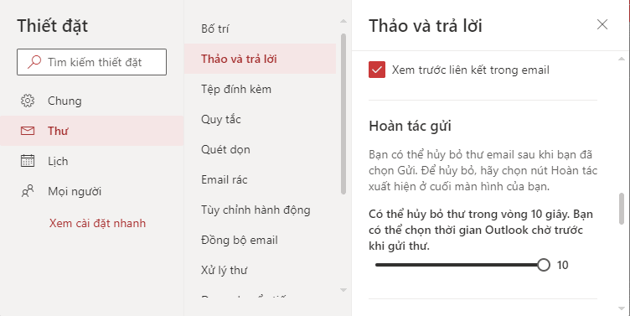Screen dimensions: 630x316
Task: Click the right pane scroll-down arrow
Action: tap(622, 308)
